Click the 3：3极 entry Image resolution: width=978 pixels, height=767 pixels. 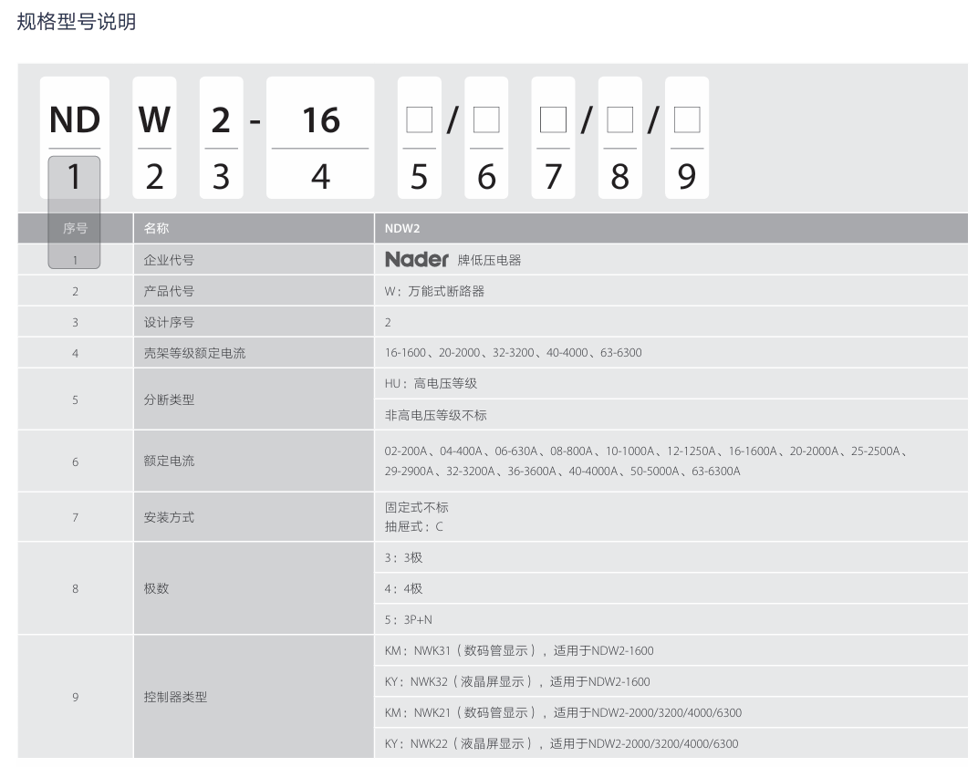(x=403, y=557)
